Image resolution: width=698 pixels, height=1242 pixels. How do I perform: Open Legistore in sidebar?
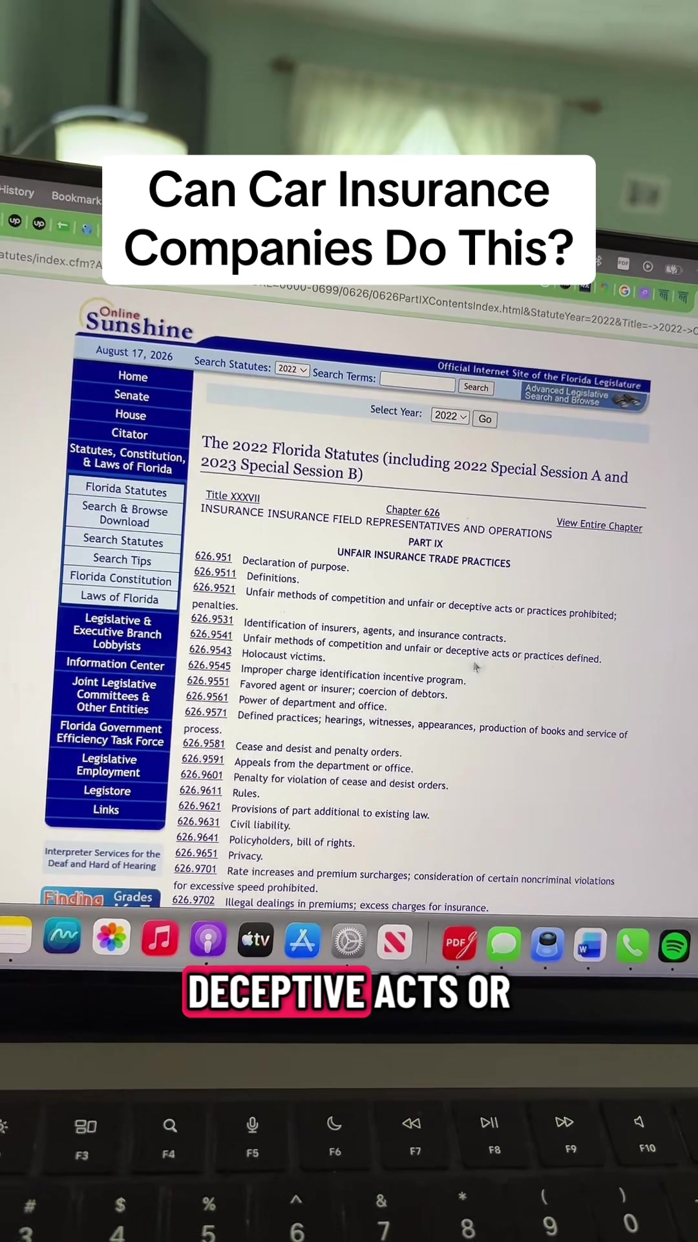107,790
